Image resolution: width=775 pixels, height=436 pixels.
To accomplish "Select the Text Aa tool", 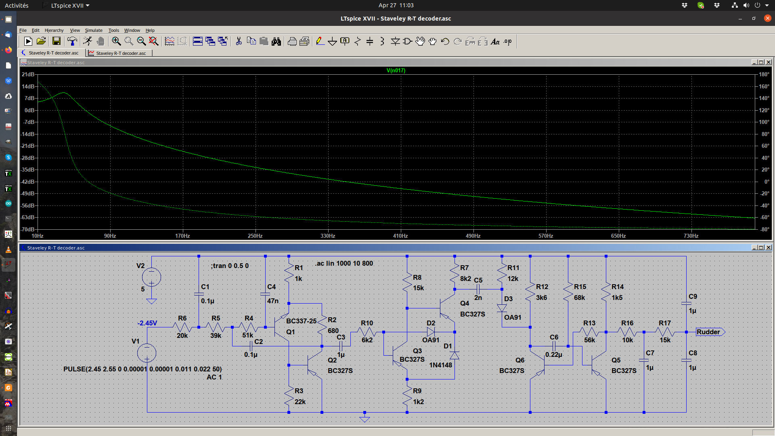I will [495, 41].
